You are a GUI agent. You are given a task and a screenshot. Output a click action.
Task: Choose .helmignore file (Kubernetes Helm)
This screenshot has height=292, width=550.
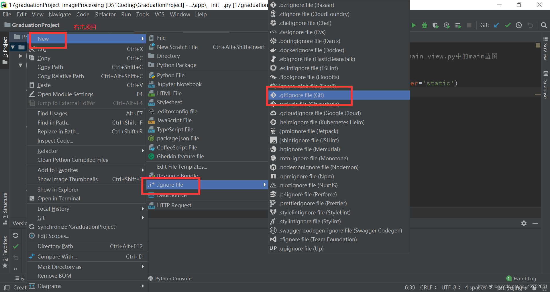click(x=339, y=122)
